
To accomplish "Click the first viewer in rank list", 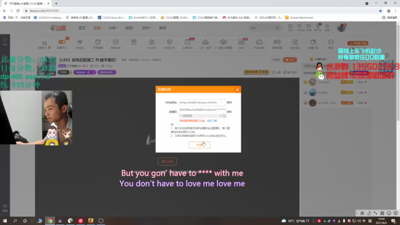I will (x=335, y=82).
